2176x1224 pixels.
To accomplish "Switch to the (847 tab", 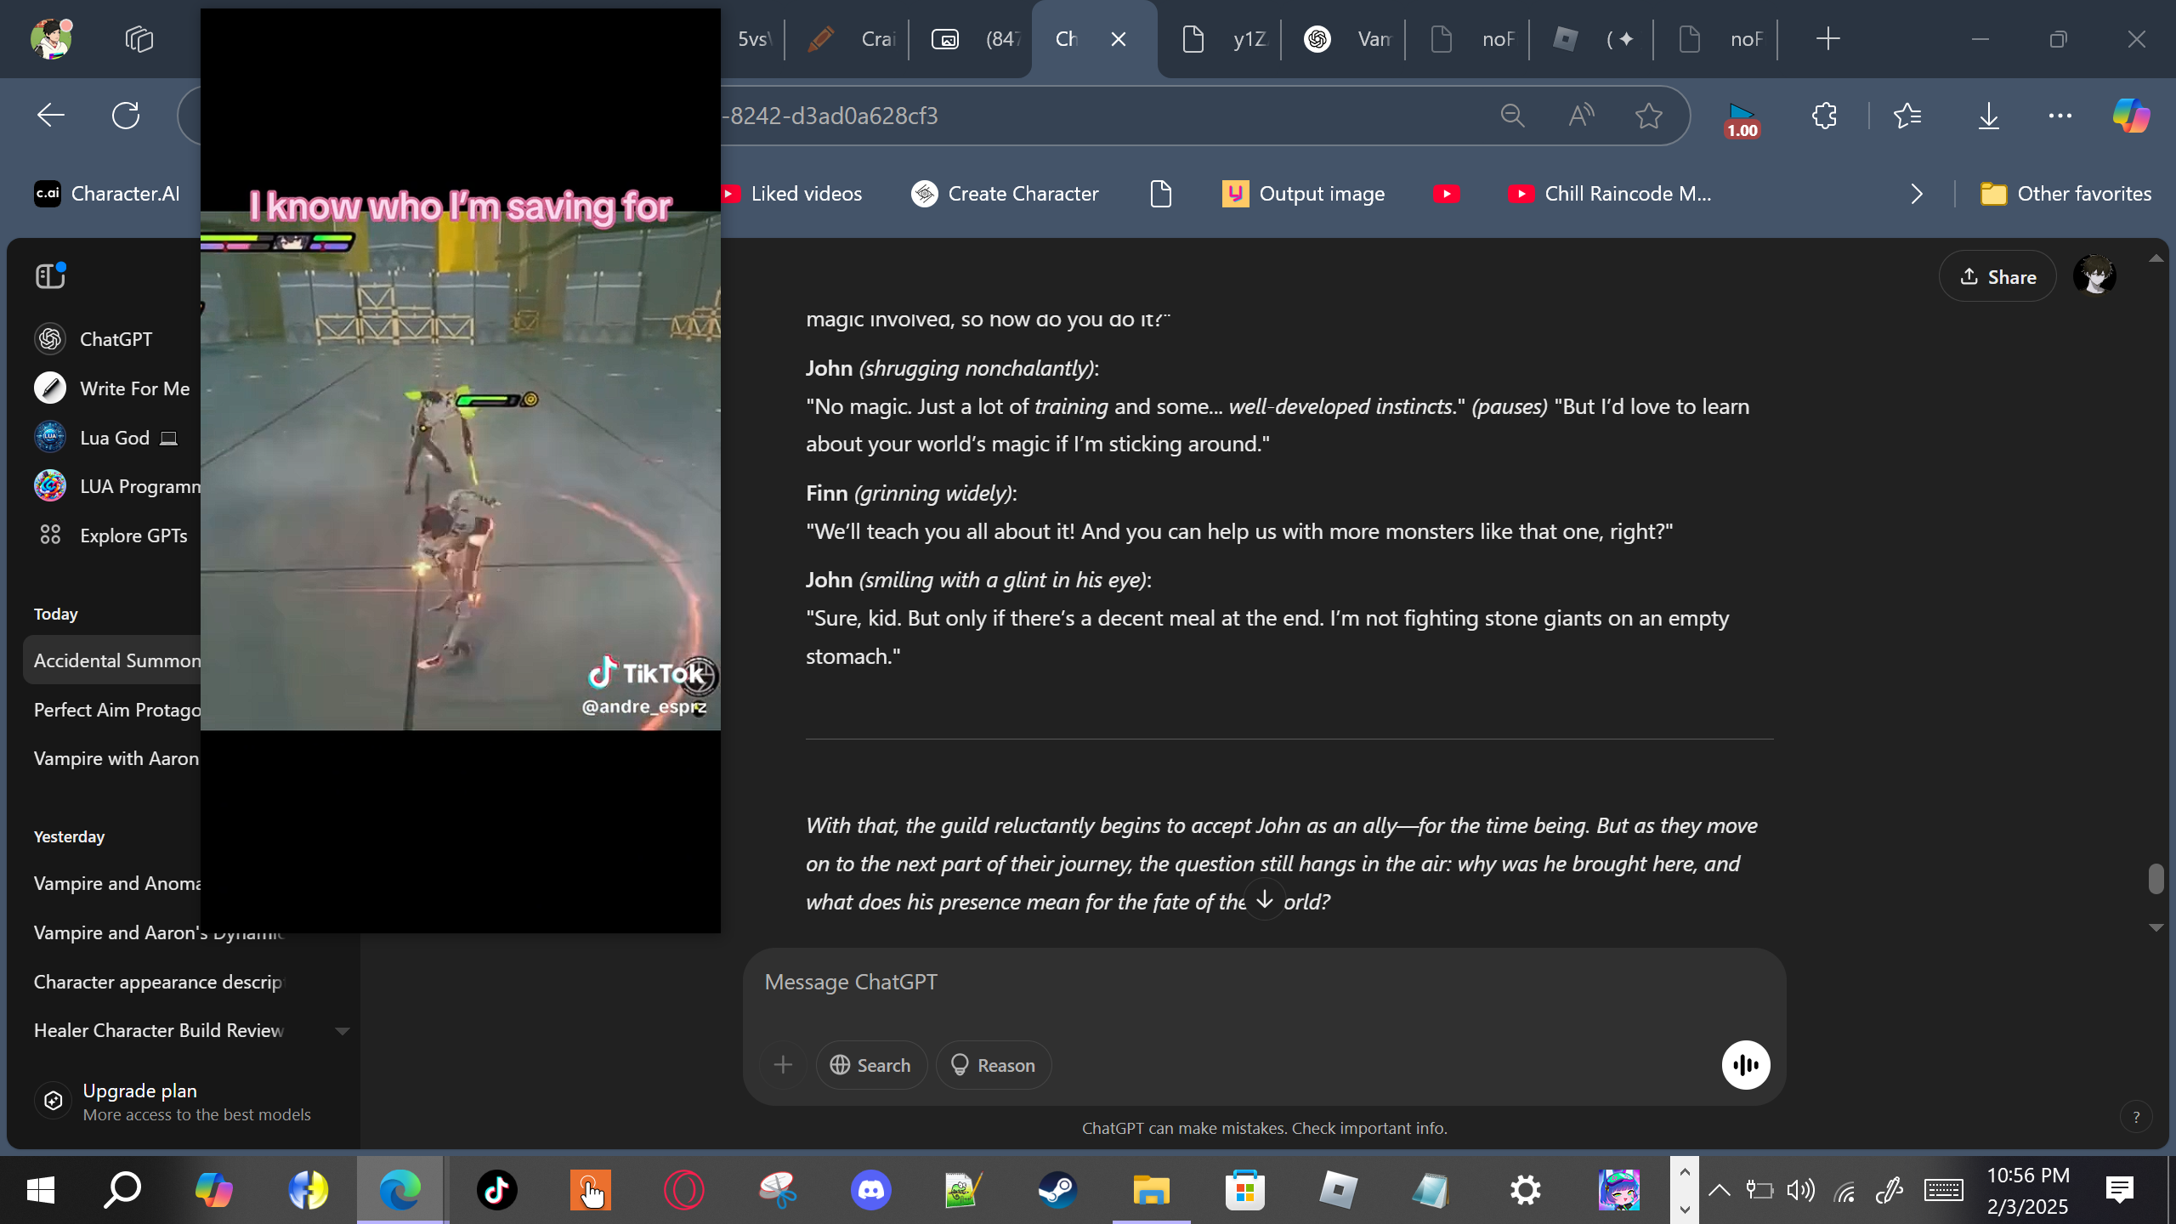I will (x=972, y=39).
